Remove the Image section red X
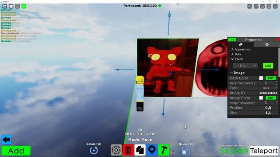The image size is (280, 157). tap(276, 73)
